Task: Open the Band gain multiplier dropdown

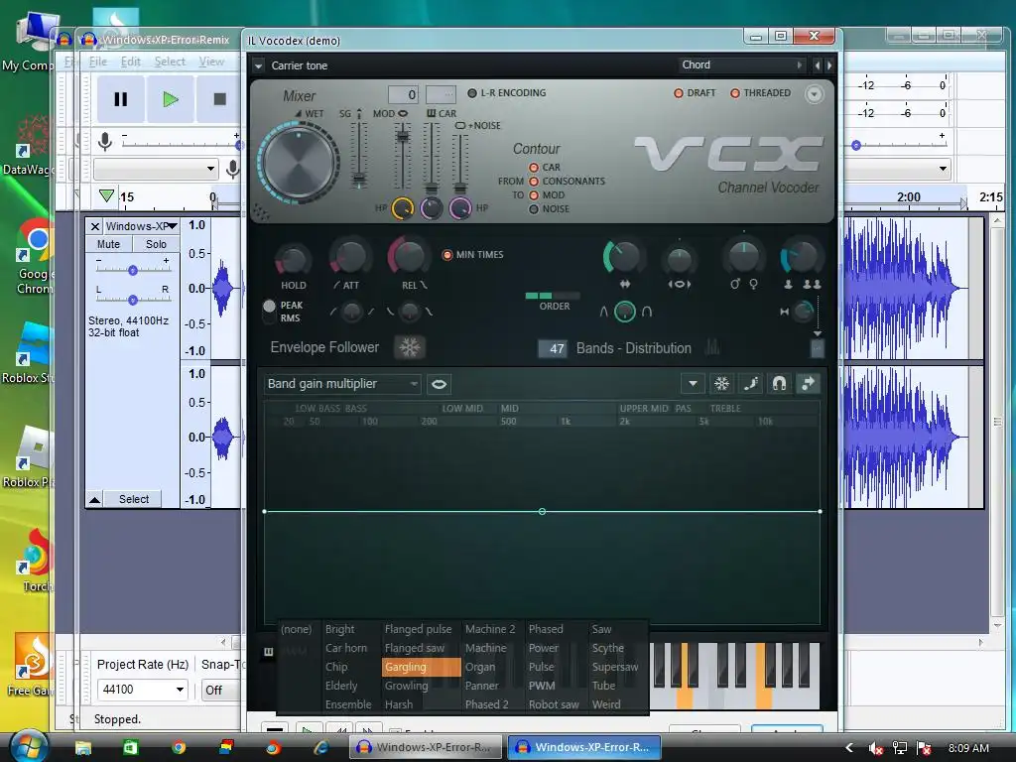Action: coord(342,384)
